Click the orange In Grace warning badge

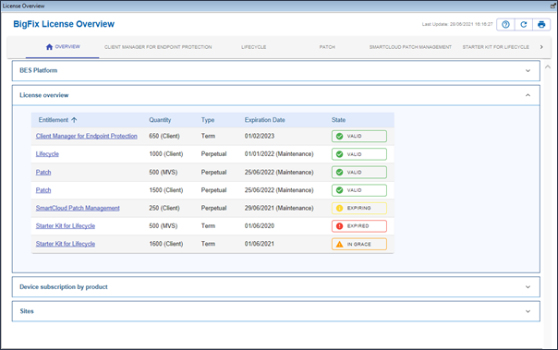pos(359,244)
